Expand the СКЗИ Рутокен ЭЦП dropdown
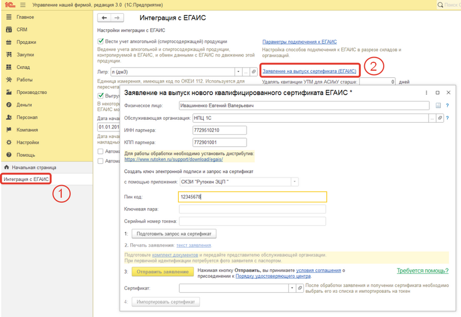The image size is (461, 317). click(294, 182)
